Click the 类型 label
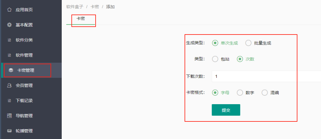The image size is (321, 139). tap(200, 59)
